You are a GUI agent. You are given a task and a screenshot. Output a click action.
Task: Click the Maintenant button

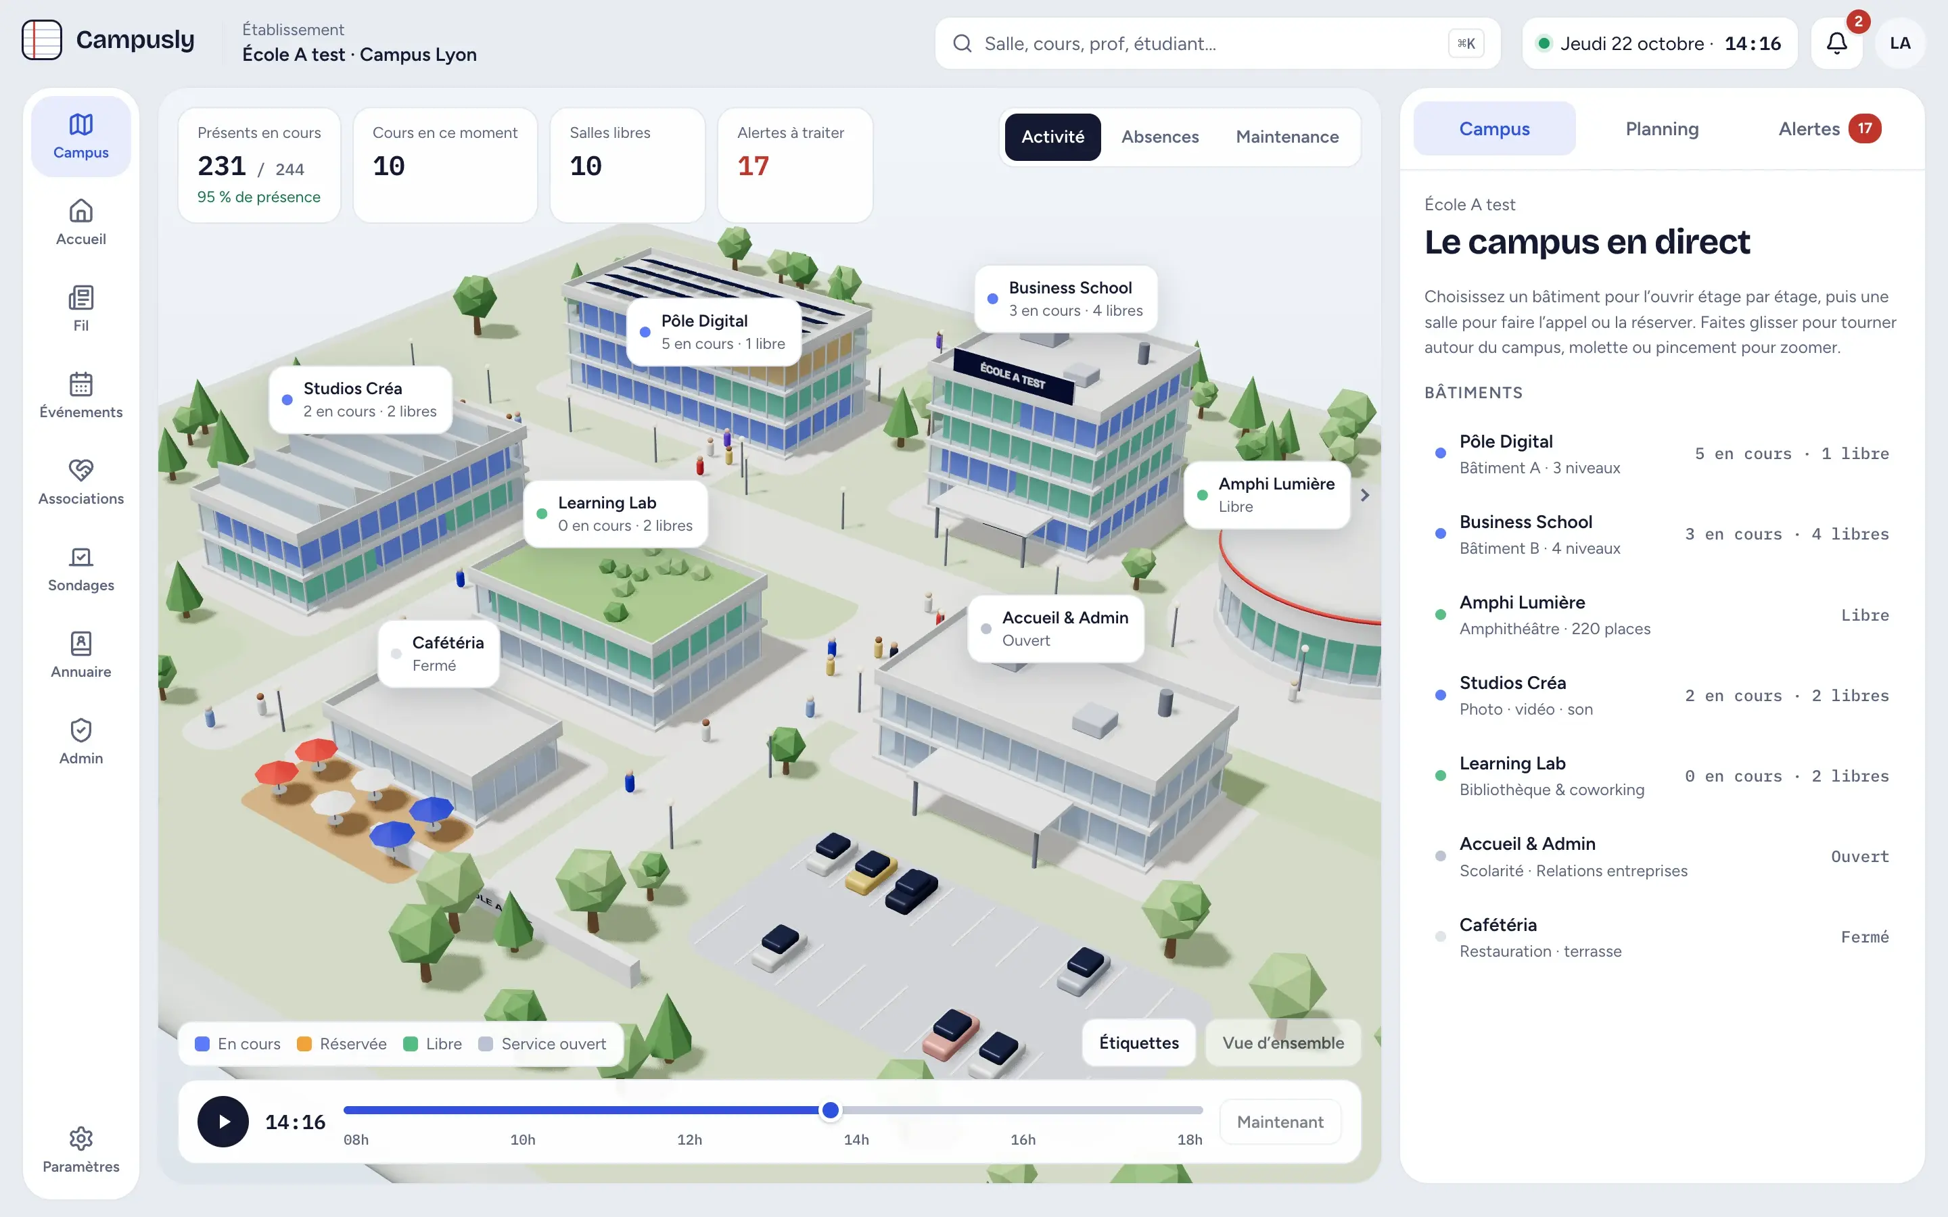tap(1280, 1121)
